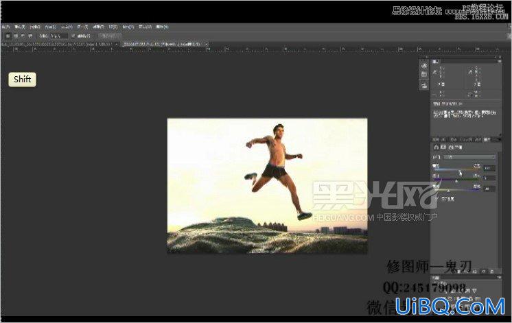Open the Image menu
This screenshot has width=512, height=323.
35,27
